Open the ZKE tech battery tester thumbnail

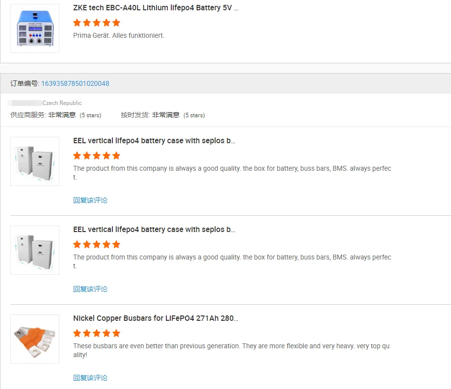click(x=35, y=28)
